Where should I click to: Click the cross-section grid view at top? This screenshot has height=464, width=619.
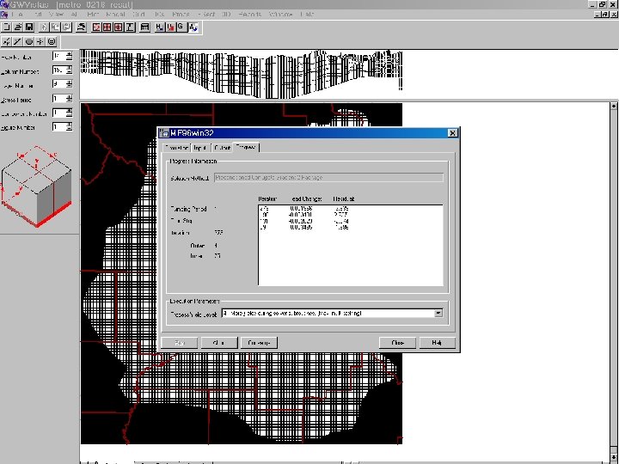click(x=242, y=74)
